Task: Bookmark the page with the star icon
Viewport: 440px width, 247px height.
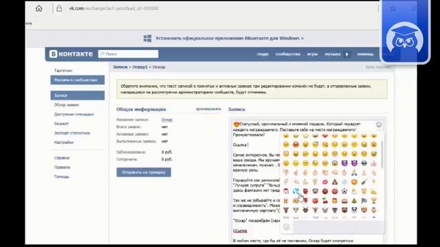Action: click(393, 8)
